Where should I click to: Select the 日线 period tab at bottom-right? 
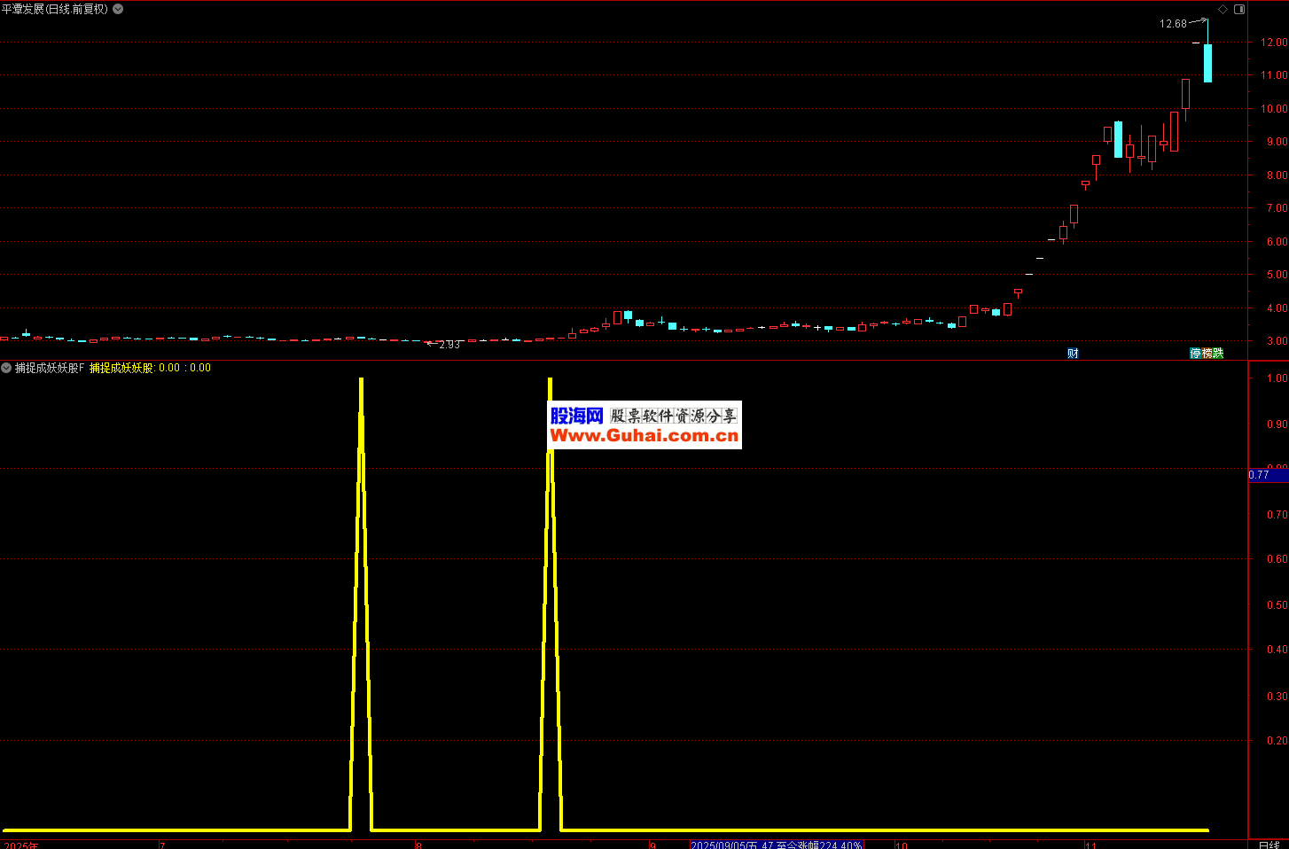(1269, 845)
